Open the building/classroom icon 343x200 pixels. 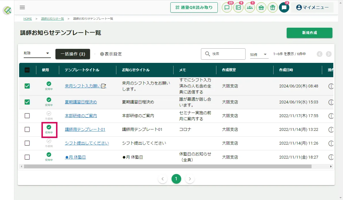[261, 7]
